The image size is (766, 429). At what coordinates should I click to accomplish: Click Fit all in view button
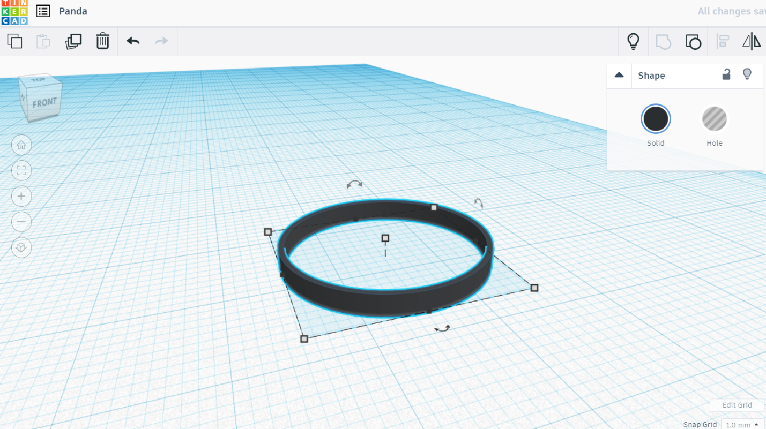(21, 170)
